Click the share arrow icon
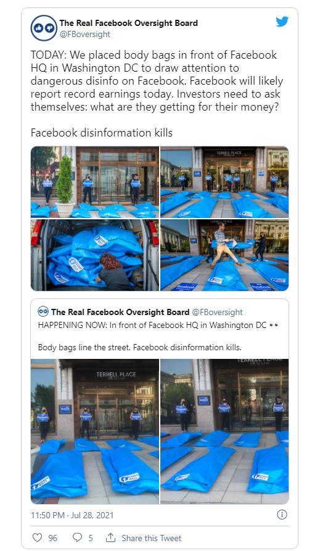Image resolution: width=320 pixels, height=551 pixels. [110, 537]
